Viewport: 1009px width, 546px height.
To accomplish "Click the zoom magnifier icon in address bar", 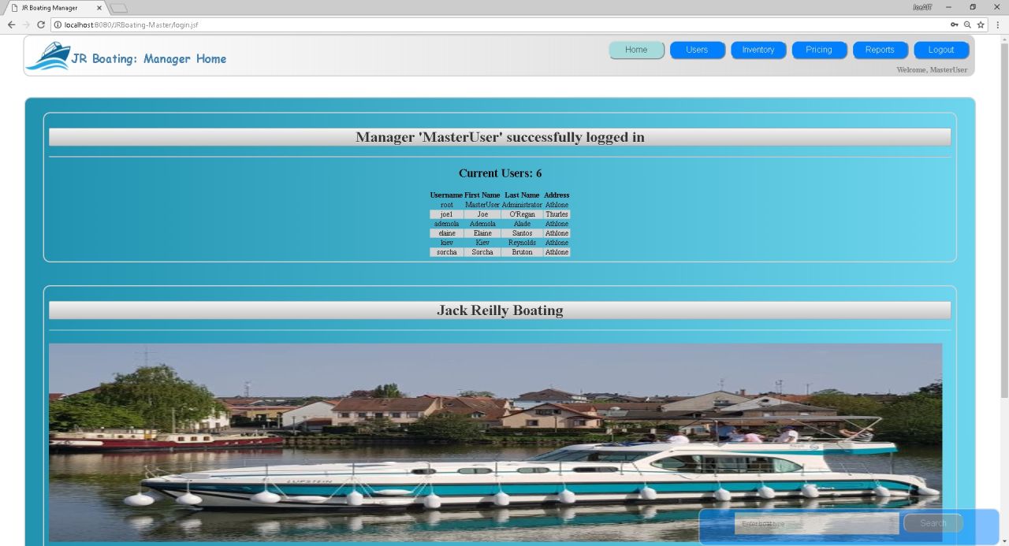I will click(x=967, y=24).
